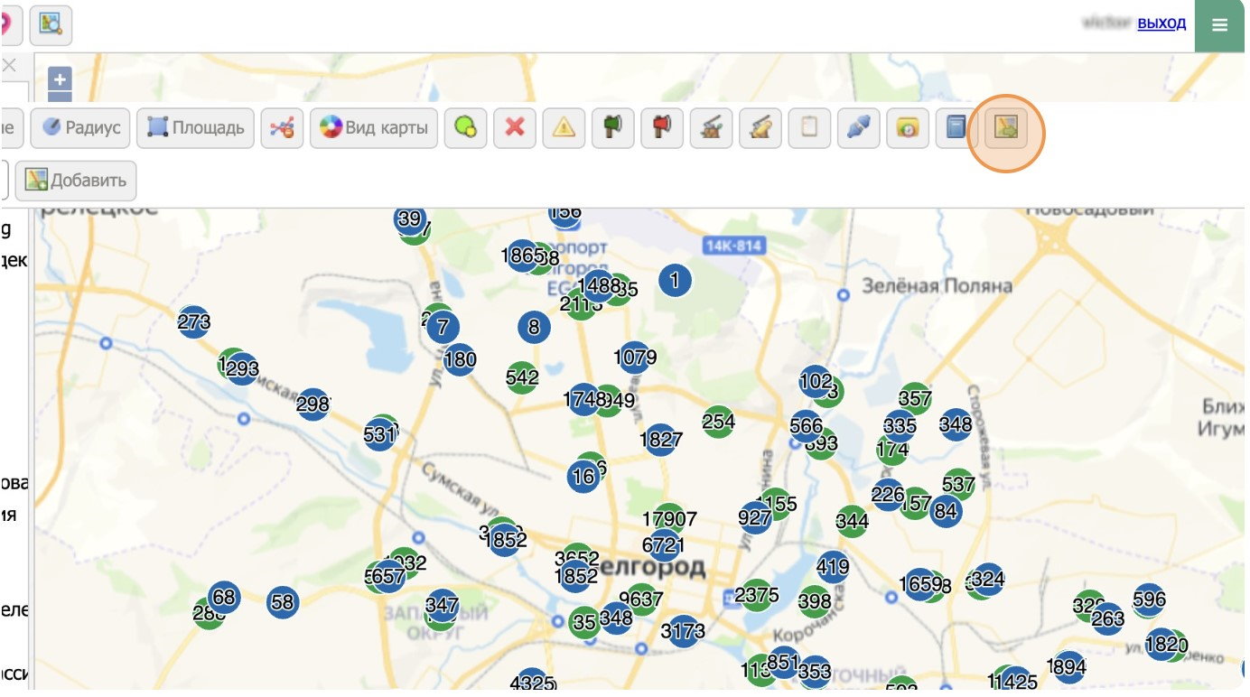Open Вид карты map view options
Screen dimensions: 1250x697
point(374,128)
